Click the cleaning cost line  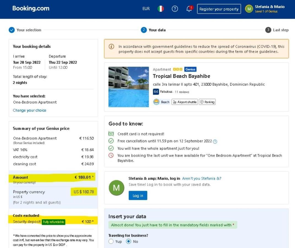point(53,164)
